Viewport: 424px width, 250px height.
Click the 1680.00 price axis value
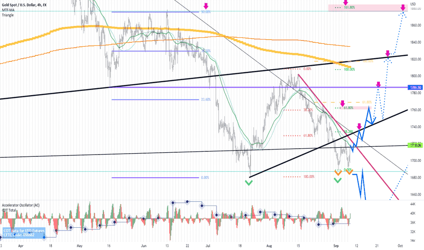pyautogui.click(x=415, y=178)
